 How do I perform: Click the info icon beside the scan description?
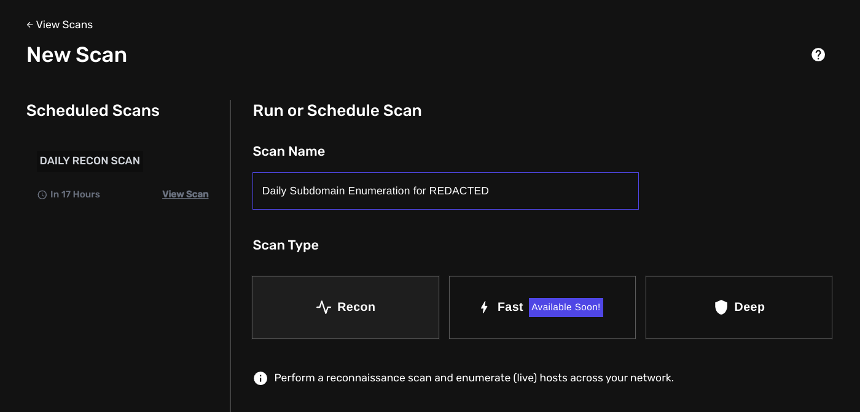pyautogui.click(x=260, y=378)
